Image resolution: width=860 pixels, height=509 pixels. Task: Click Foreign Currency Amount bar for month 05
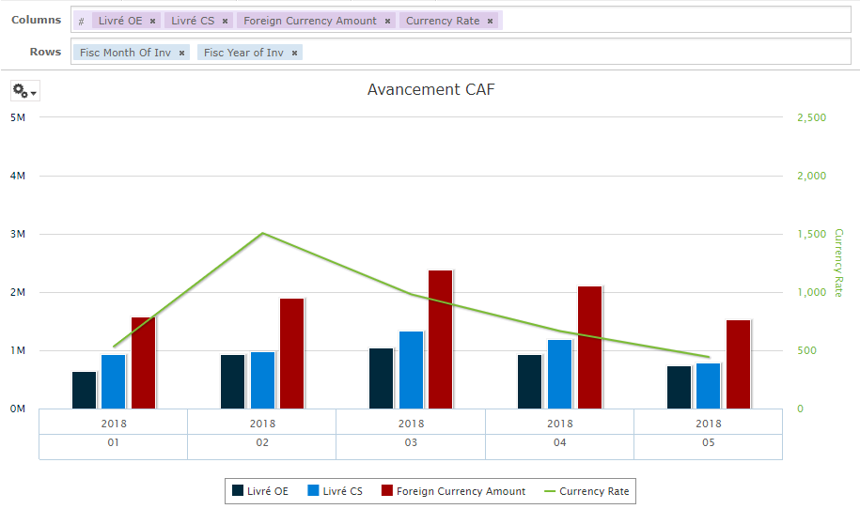[x=738, y=364]
